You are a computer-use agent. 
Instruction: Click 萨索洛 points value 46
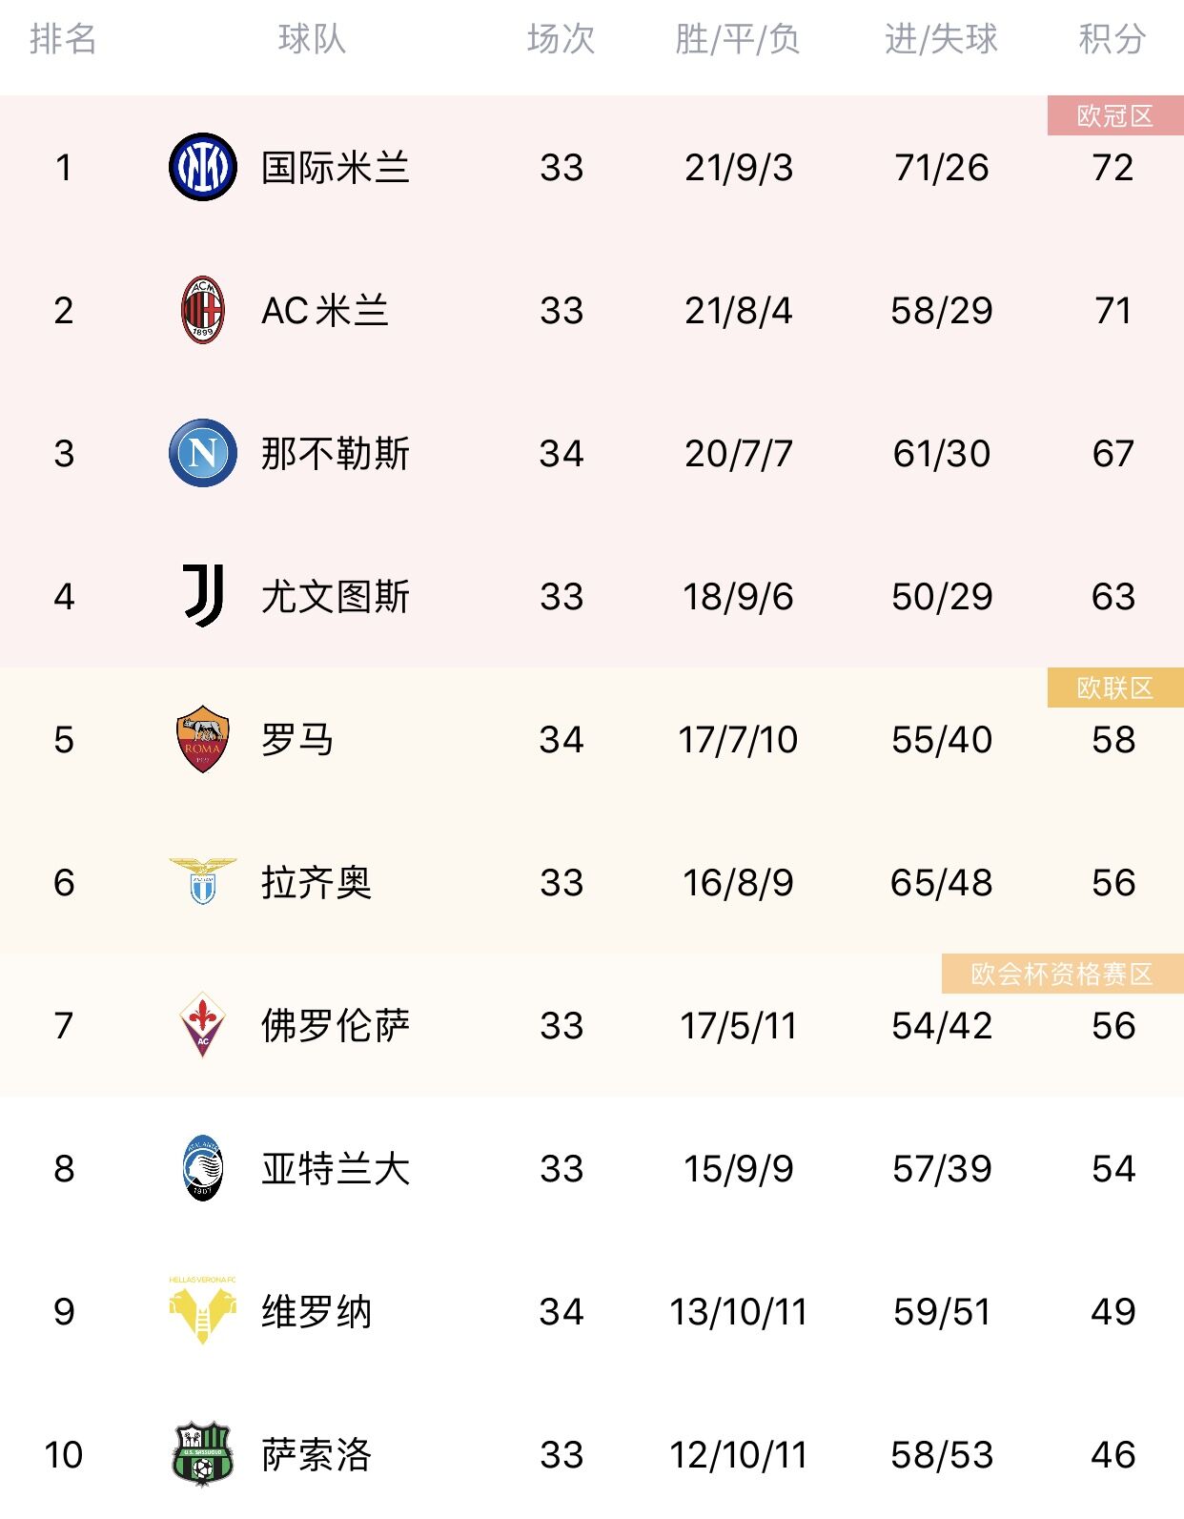click(1113, 1455)
